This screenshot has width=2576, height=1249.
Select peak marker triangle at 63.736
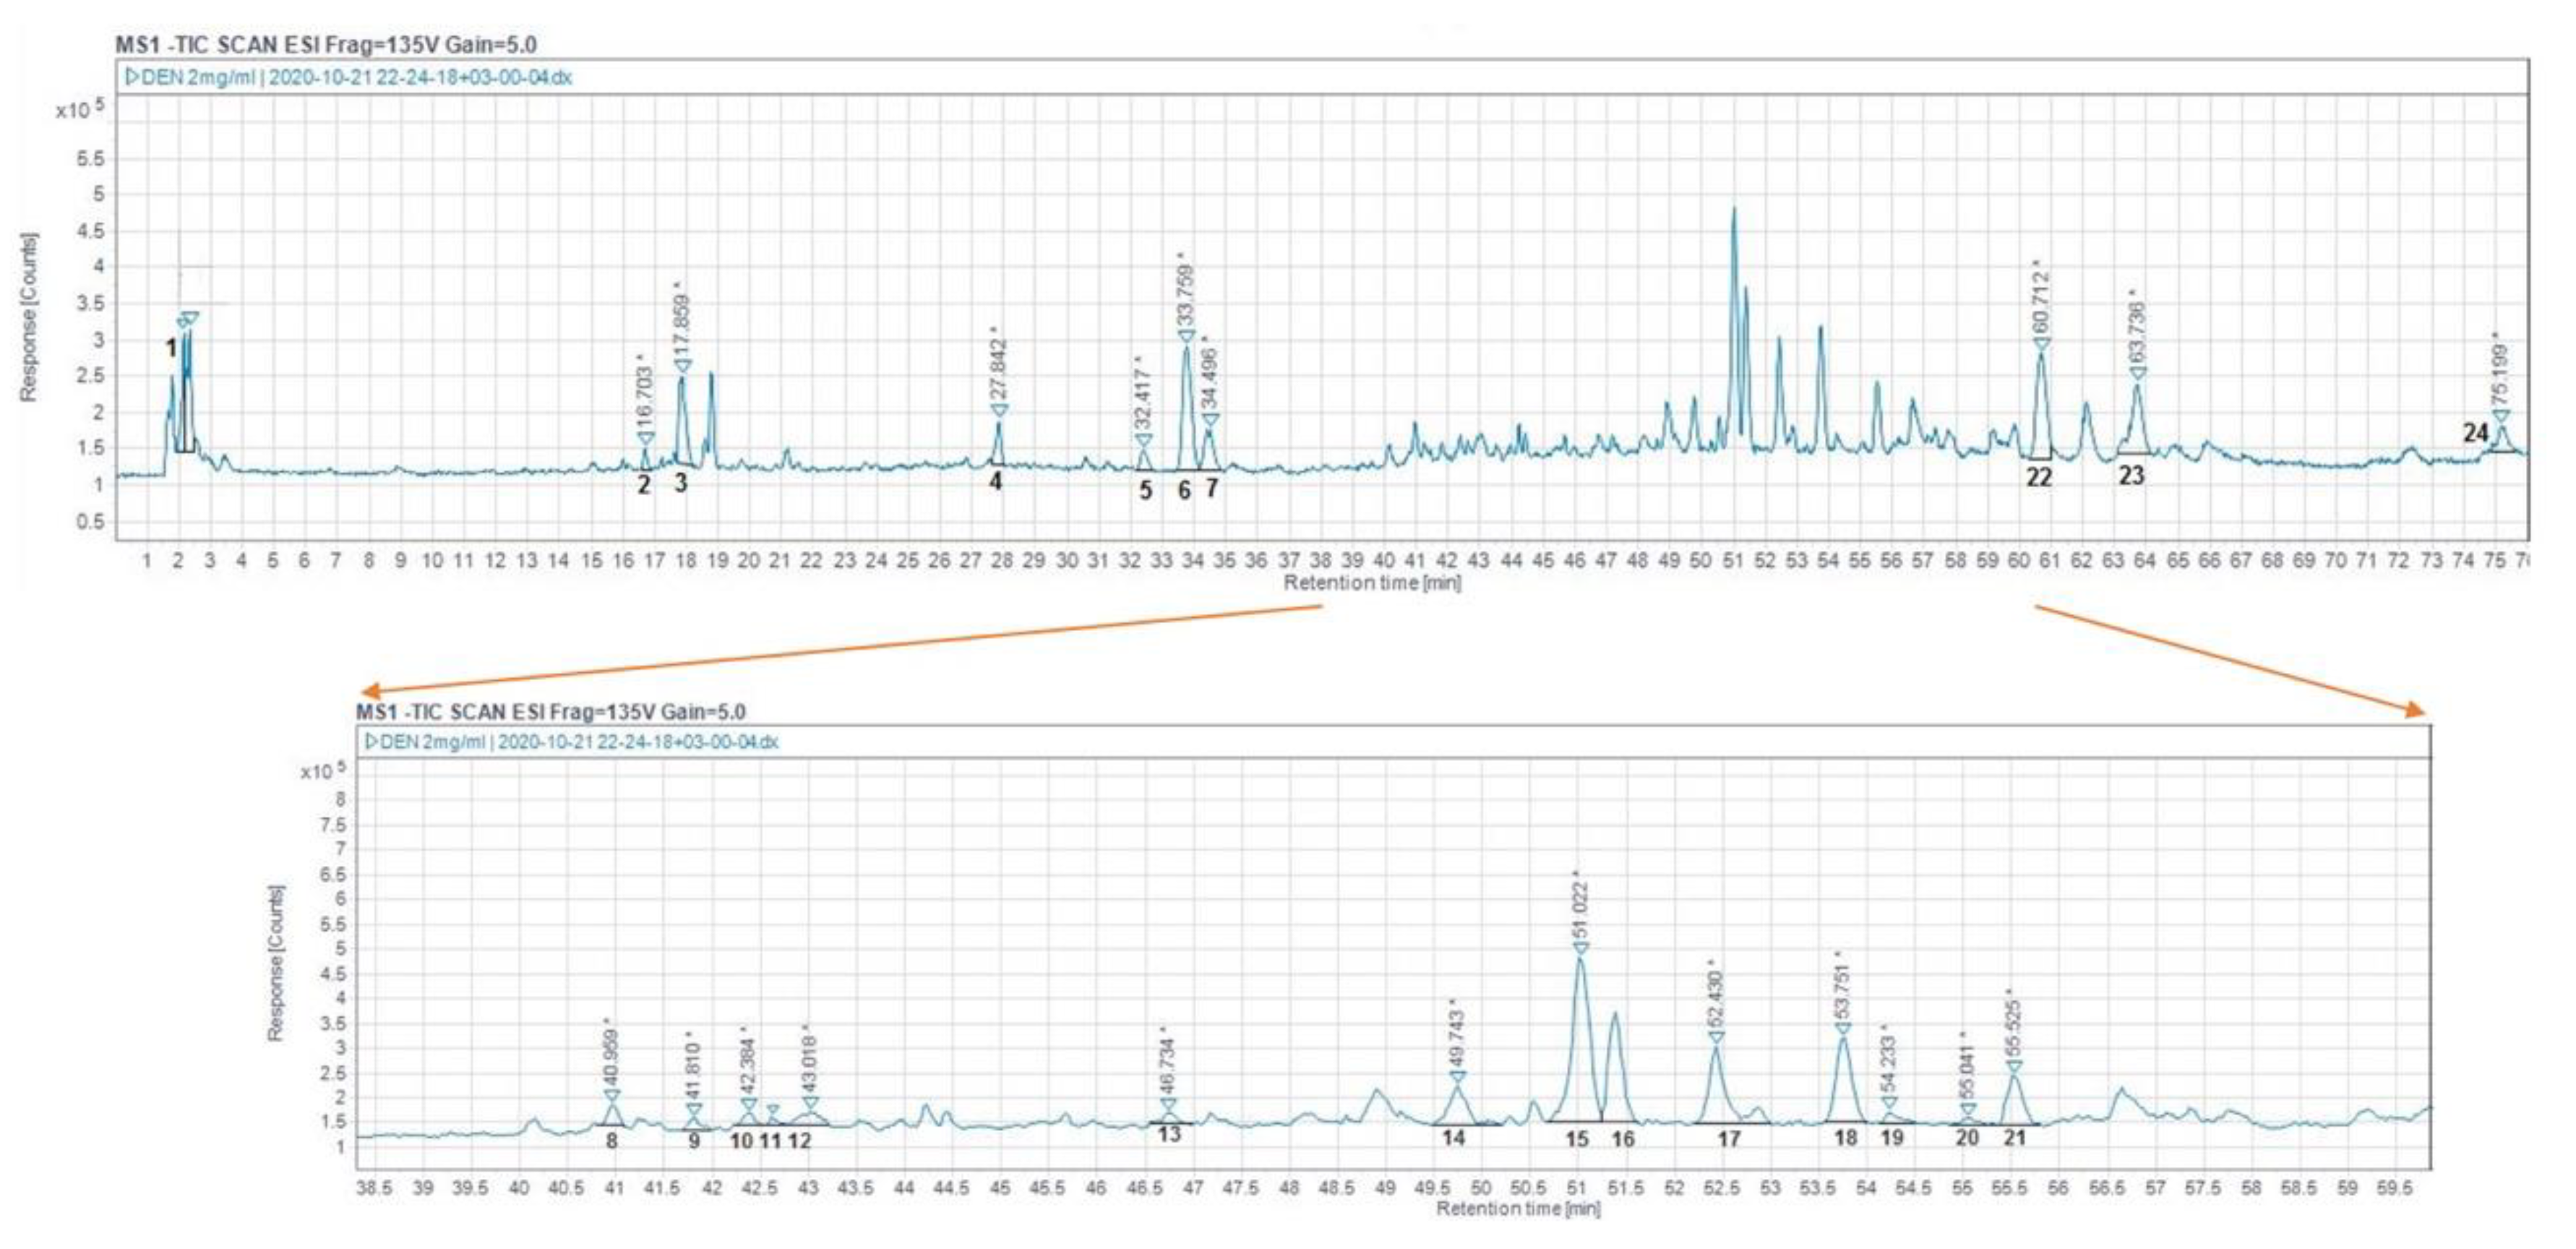click(2137, 373)
